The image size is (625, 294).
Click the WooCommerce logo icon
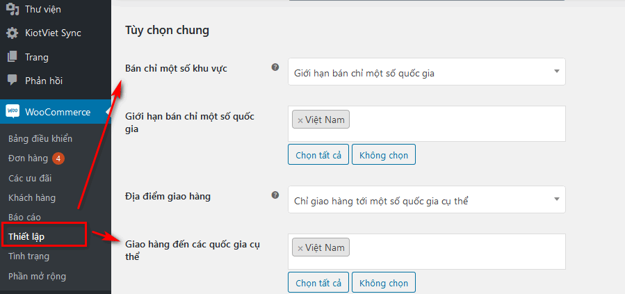13,111
